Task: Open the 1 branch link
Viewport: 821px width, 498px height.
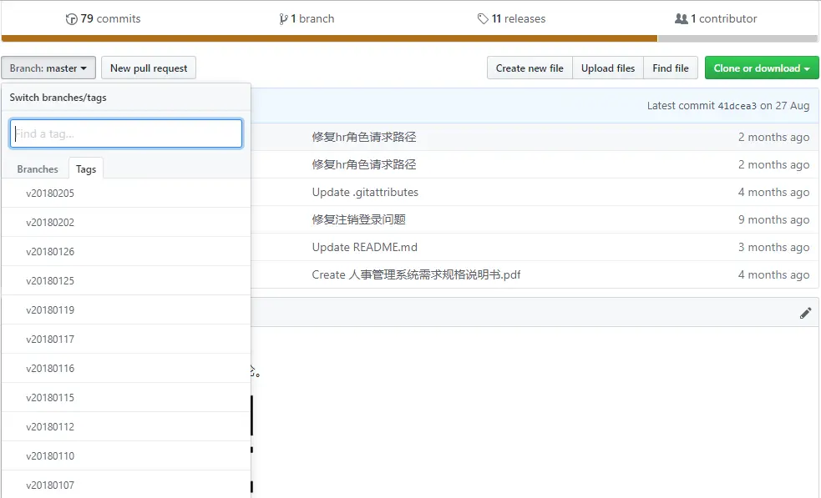Action: coord(307,19)
